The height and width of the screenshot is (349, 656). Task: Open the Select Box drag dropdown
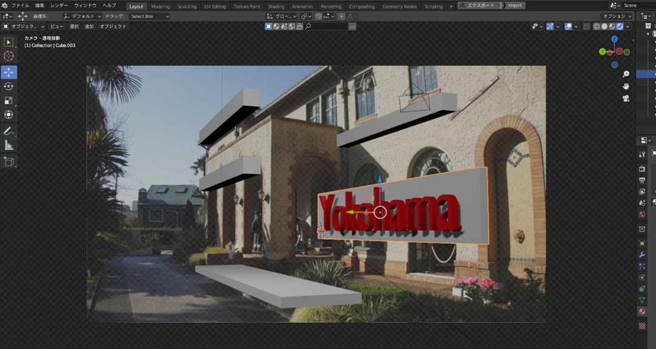(x=149, y=16)
